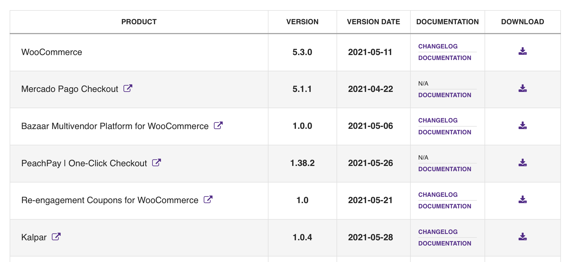Open Mercado Pago Checkout documentation link

tap(445, 95)
